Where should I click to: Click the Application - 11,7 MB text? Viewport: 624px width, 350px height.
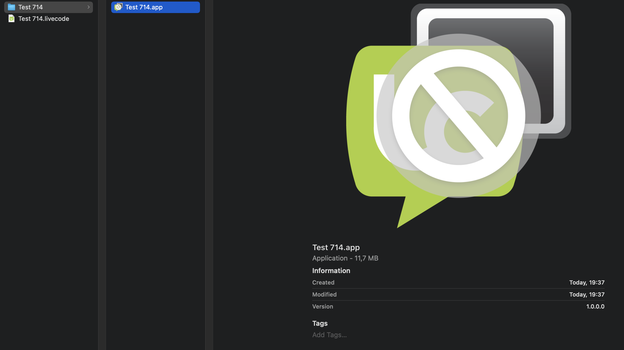click(x=345, y=258)
